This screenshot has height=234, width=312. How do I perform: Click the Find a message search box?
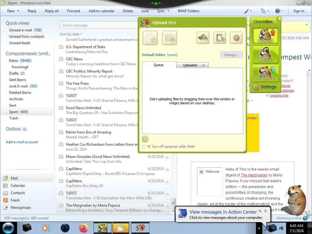coord(99,25)
